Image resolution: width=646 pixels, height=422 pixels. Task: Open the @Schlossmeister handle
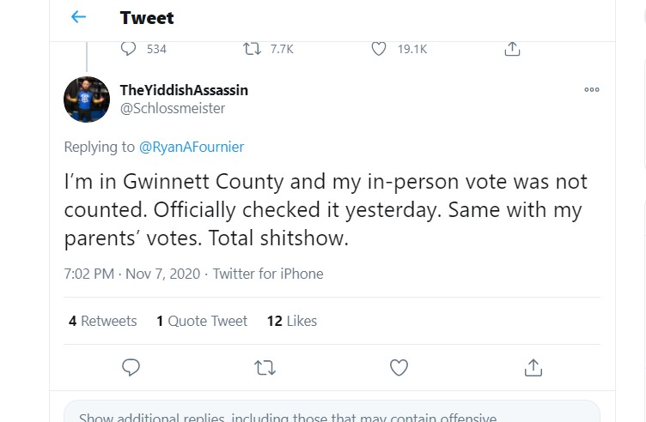172,109
